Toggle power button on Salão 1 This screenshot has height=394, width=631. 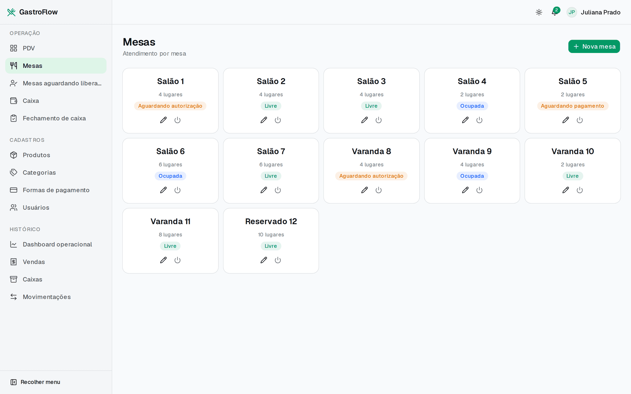(x=177, y=120)
